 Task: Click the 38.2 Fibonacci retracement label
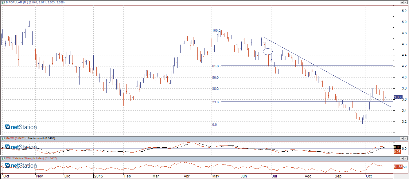(215, 89)
